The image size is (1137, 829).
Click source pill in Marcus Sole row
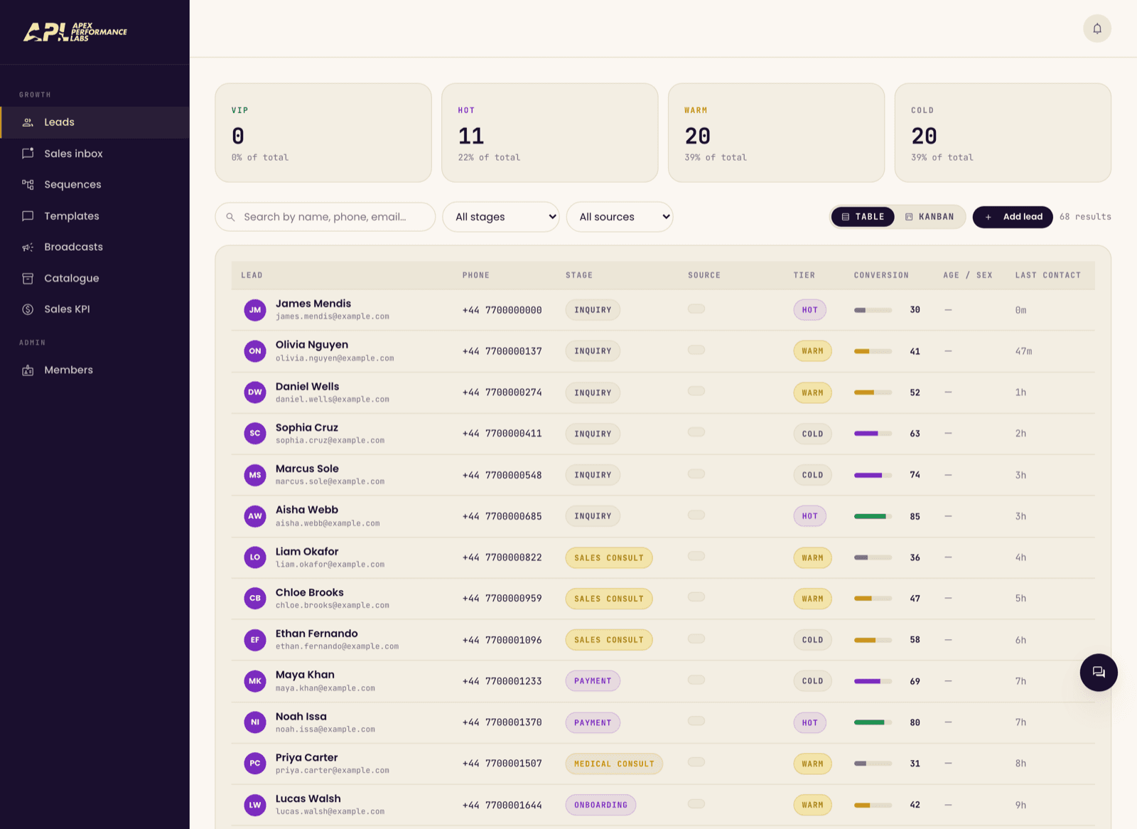click(696, 474)
